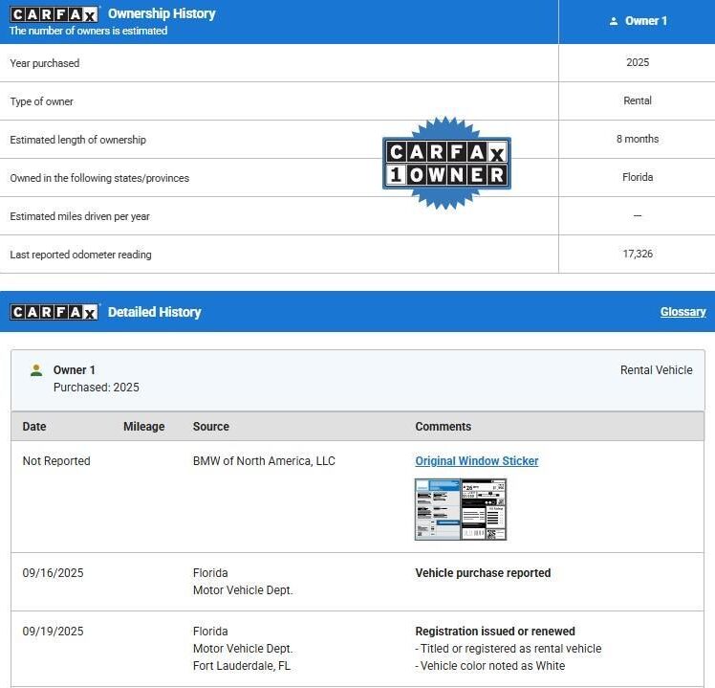This screenshot has width=715, height=688.
Task: Select 'Titled or registered as rental vehicle' line
Action: pyautogui.click(x=509, y=649)
